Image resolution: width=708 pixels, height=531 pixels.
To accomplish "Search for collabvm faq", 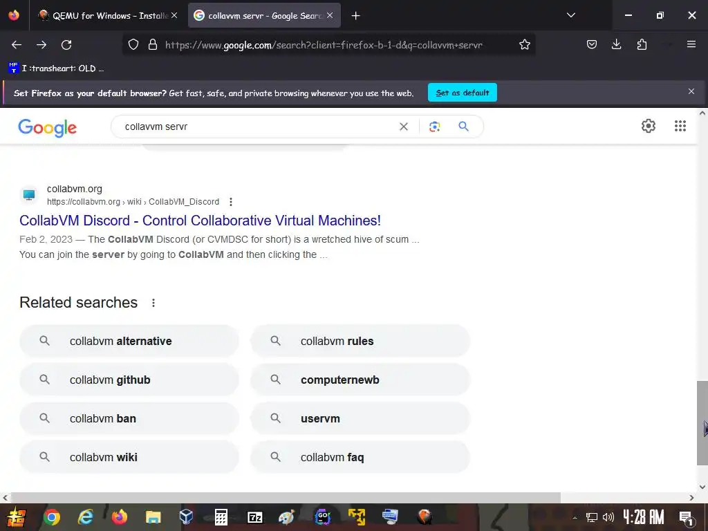I will coord(360,457).
